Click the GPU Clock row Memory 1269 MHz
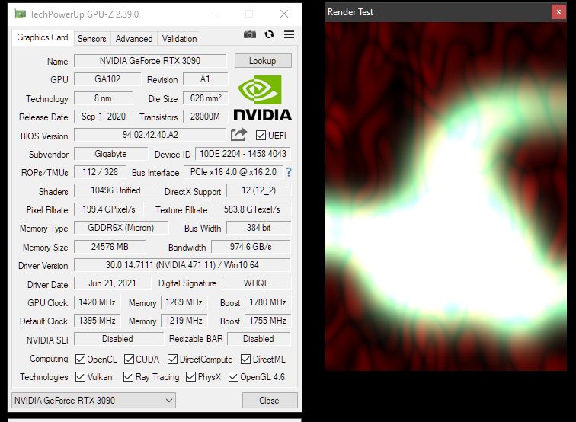Image resolution: width=576 pixels, height=422 pixels. click(184, 302)
